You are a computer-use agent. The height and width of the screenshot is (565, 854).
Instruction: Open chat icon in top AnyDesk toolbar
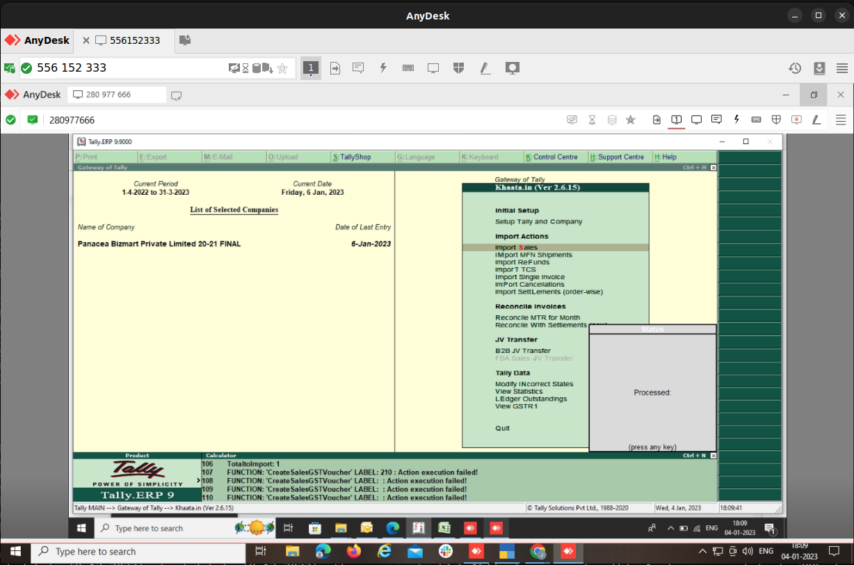click(358, 68)
